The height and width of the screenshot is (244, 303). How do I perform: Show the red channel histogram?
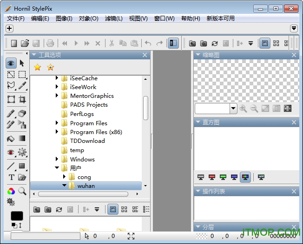click(212, 177)
